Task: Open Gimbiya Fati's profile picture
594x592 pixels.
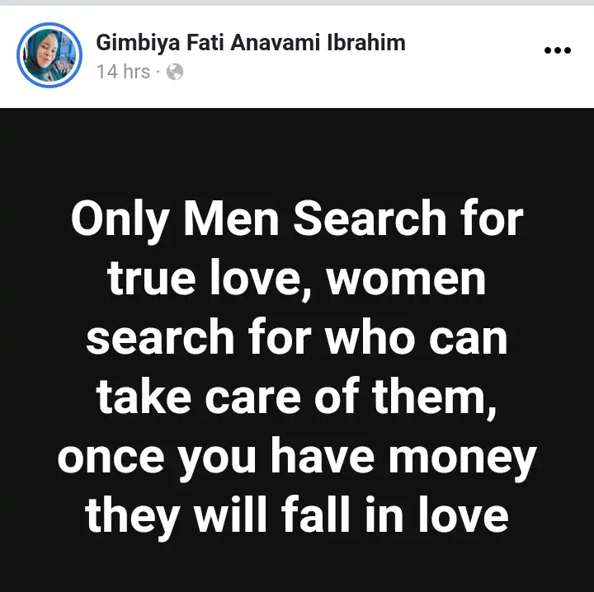Action: coord(49,55)
